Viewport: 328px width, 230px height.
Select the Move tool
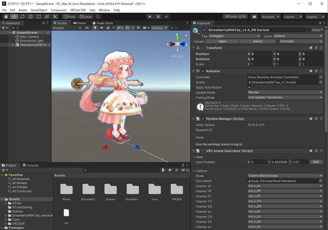(14, 17)
